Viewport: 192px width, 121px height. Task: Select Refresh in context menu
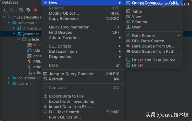[83, 79]
